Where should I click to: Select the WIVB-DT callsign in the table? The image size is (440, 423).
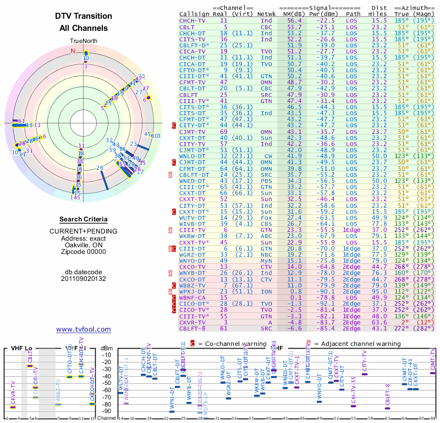(192, 224)
